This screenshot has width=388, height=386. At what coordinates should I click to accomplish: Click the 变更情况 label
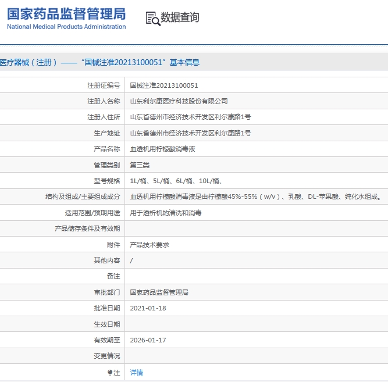[x=107, y=356]
